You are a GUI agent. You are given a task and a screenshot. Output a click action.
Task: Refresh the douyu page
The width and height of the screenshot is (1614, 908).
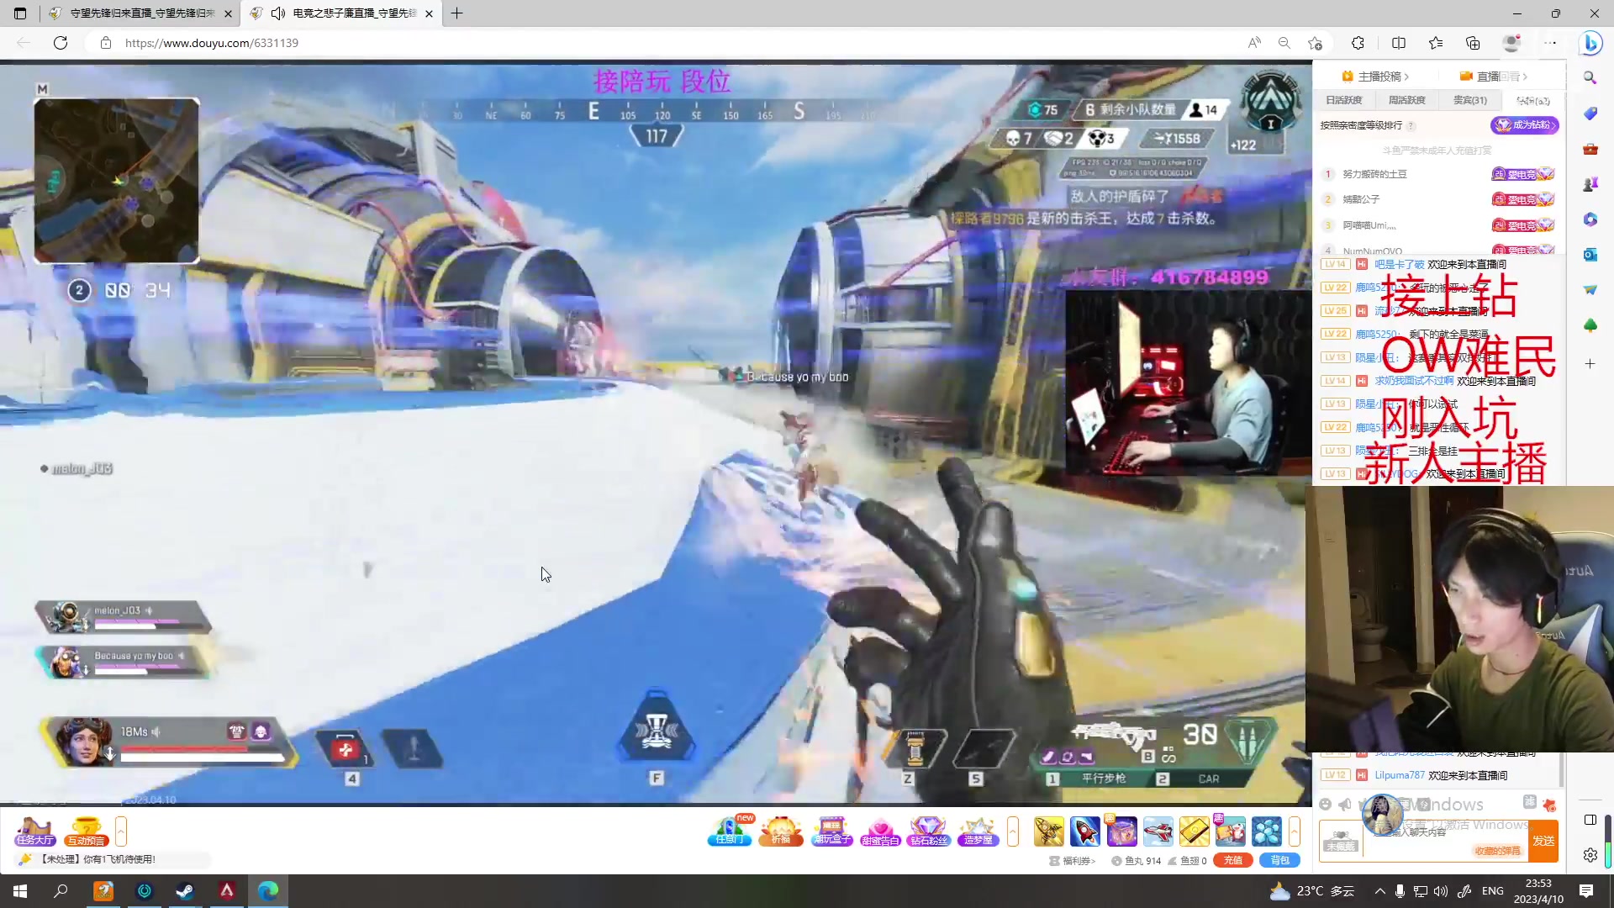pyautogui.click(x=61, y=43)
